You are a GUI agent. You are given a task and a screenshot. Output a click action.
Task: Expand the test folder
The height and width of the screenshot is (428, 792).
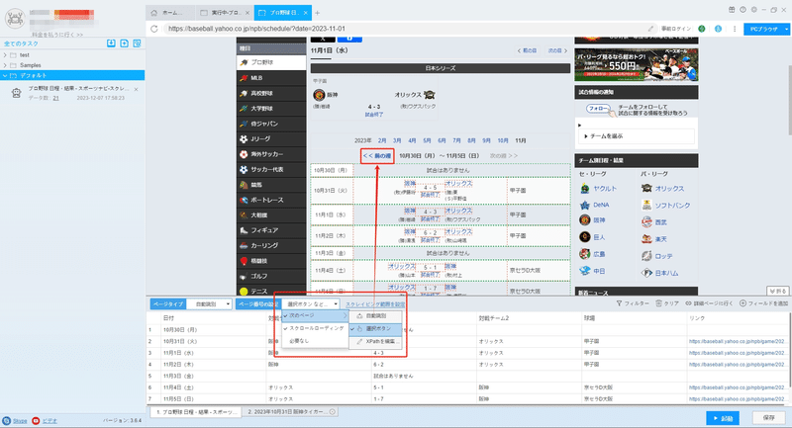click(x=5, y=55)
